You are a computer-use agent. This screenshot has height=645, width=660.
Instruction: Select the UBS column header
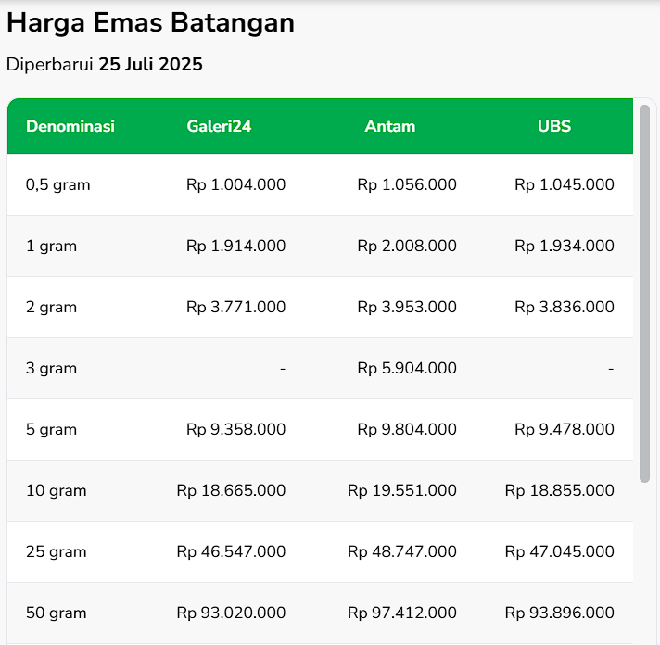point(554,126)
